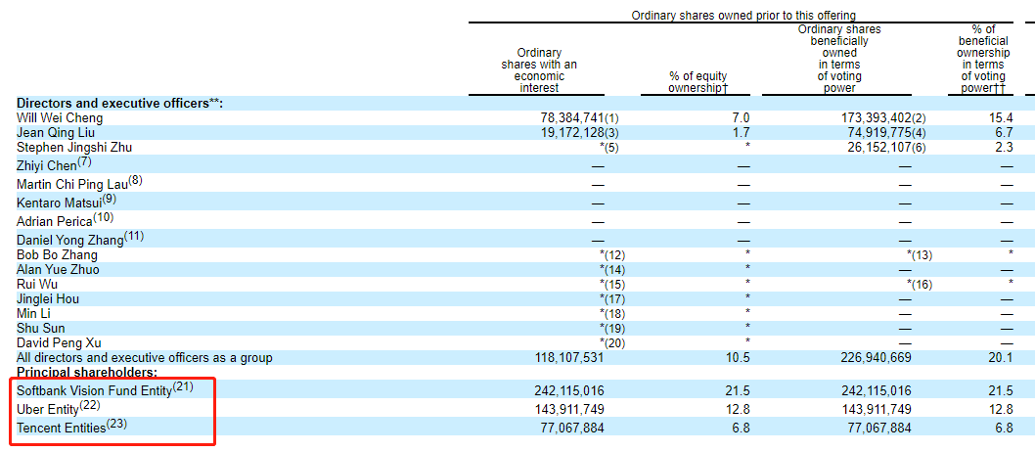Viewport: 1035px width, 452px height.
Task: Click the Directors and executive officers heading
Action: tap(119, 103)
